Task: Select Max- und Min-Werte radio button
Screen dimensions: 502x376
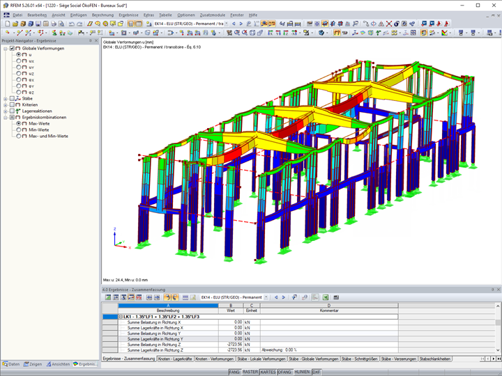Action: coord(19,136)
